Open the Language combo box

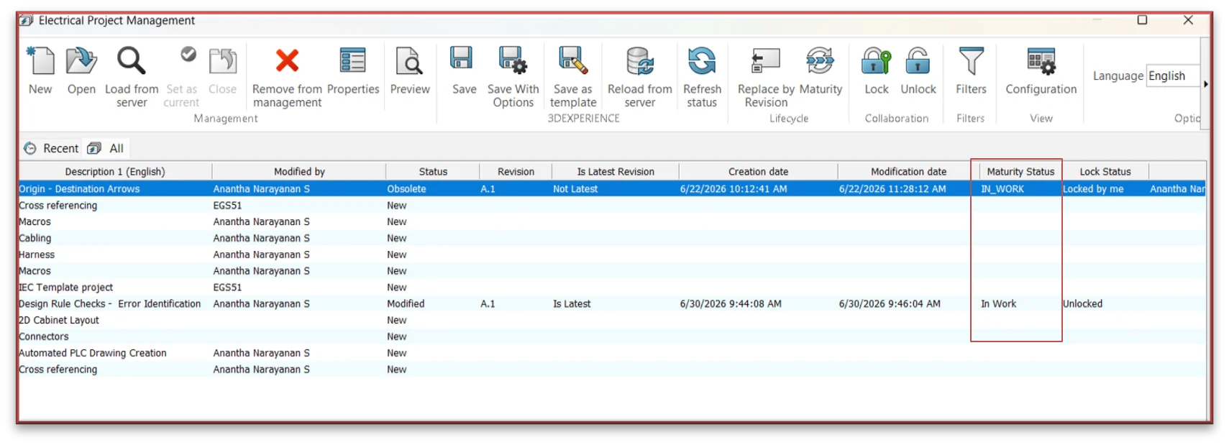click(x=1173, y=75)
